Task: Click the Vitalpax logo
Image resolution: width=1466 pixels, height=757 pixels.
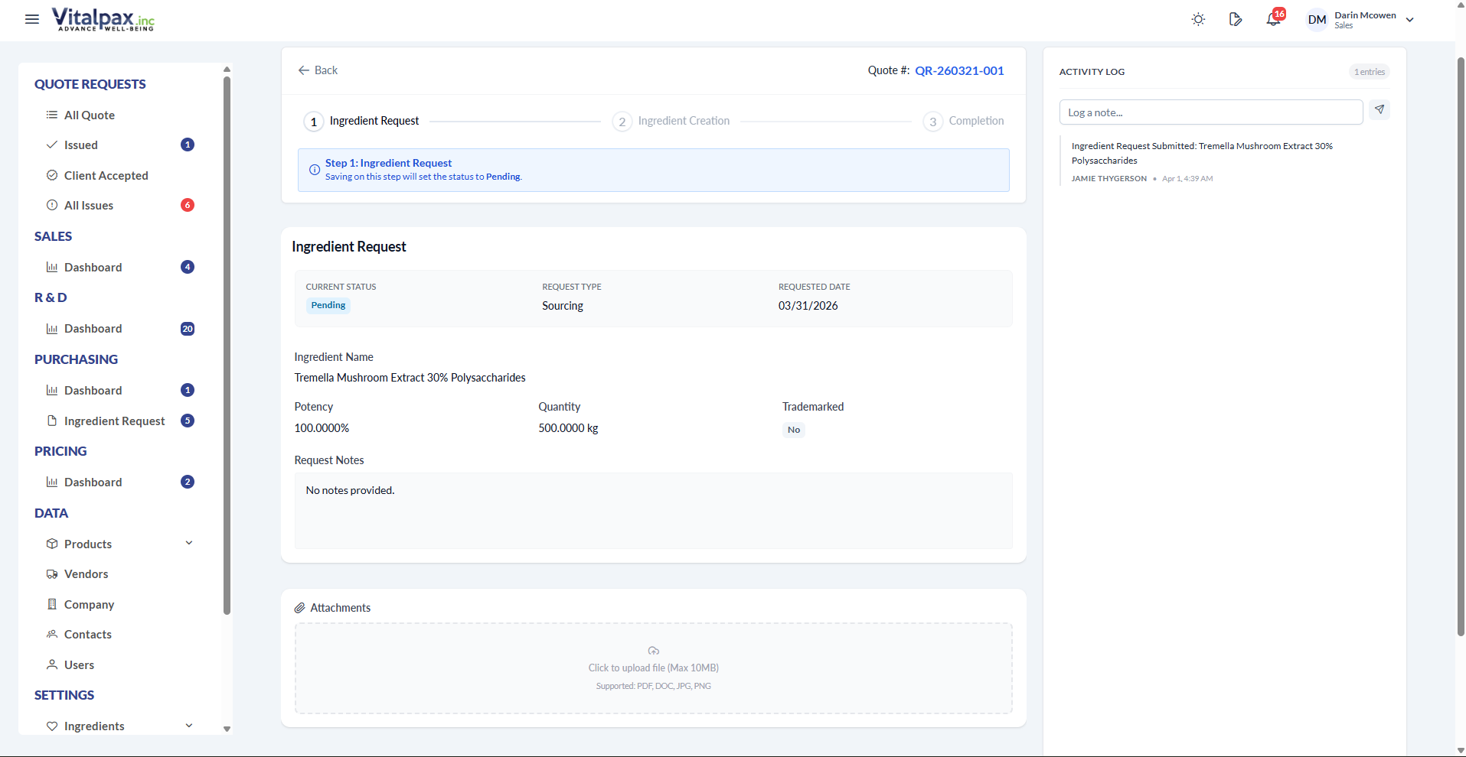Action: point(103,19)
